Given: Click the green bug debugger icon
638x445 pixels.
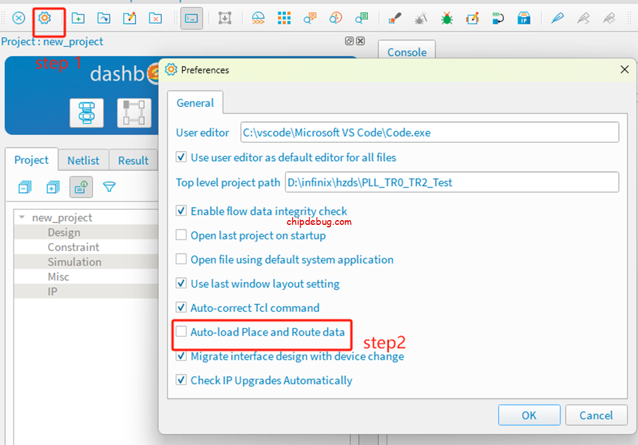Looking at the screenshot, I should click(x=447, y=18).
